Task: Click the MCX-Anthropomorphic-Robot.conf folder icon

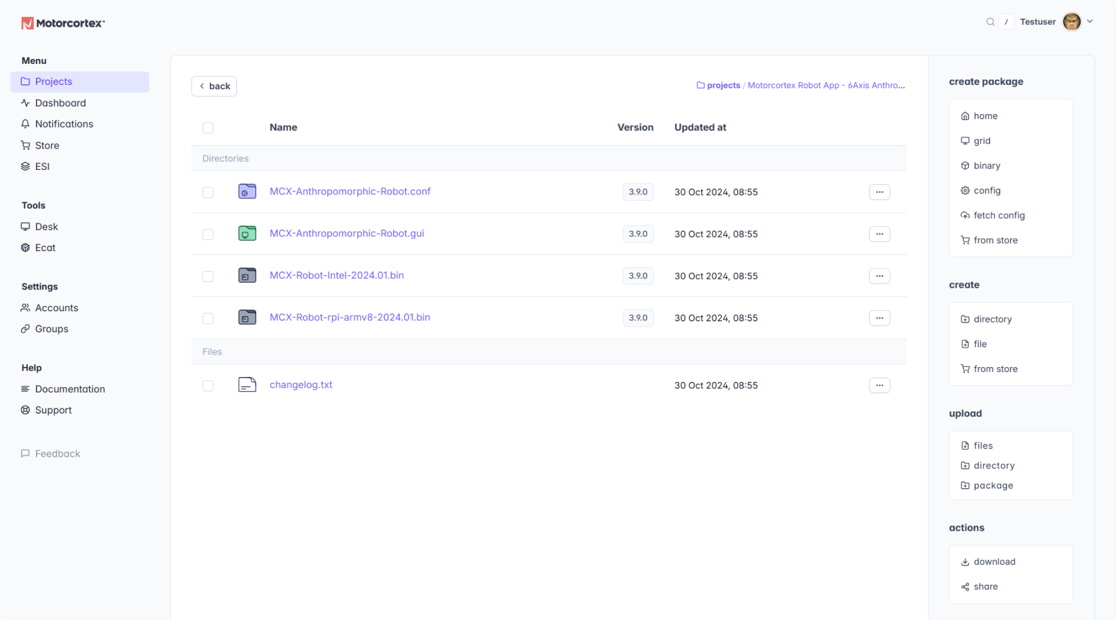Action: (247, 192)
